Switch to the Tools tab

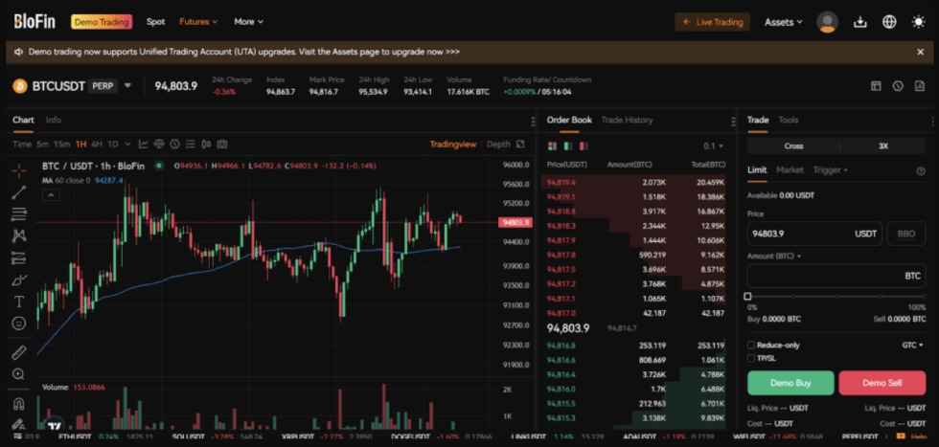point(788,120)
